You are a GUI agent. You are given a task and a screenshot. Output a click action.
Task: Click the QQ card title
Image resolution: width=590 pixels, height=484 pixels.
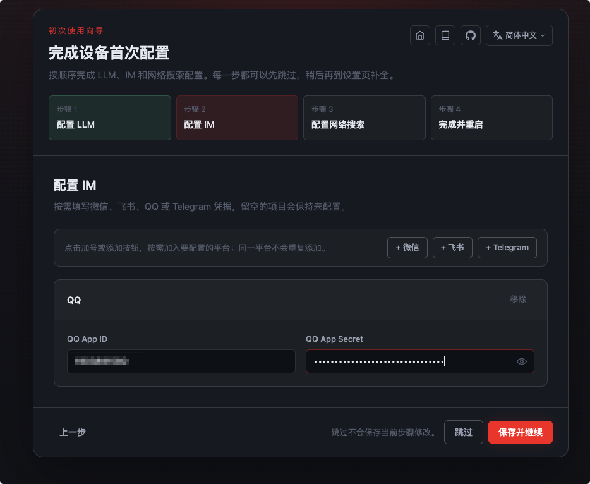[x=74, y=300]
